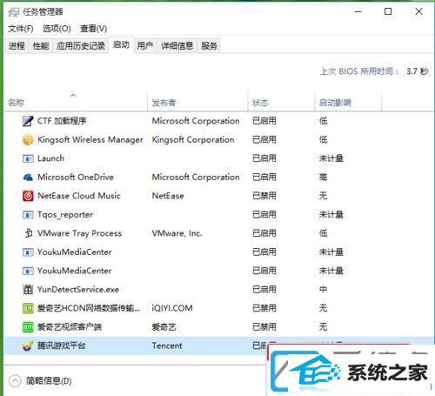Click the Launch entry icon

(28, 158)
